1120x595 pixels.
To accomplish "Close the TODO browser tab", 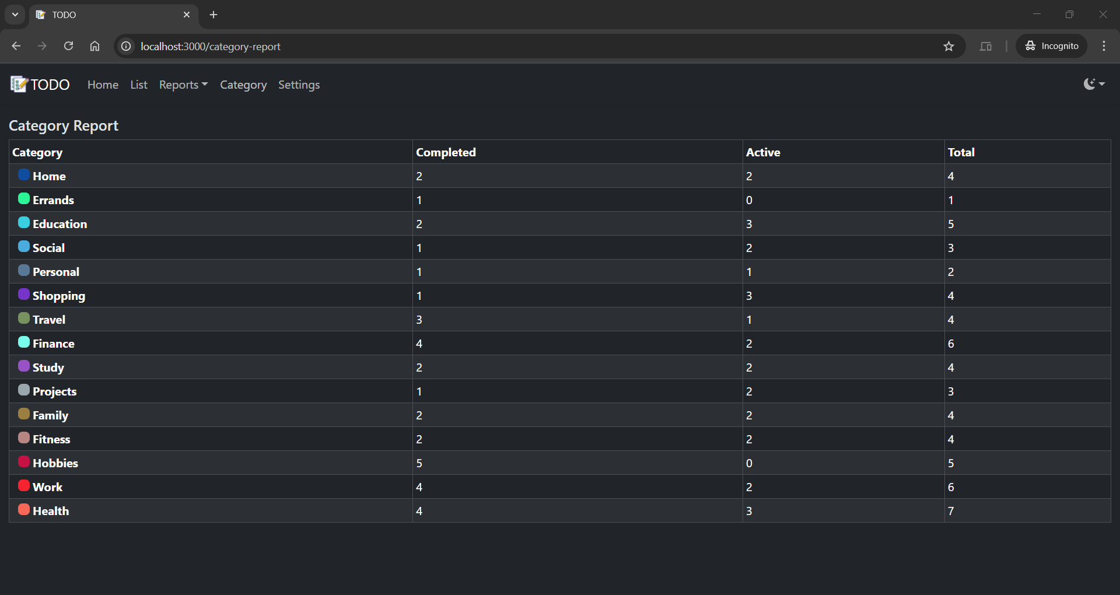I will pyautogui.click(x=187, y=15).
